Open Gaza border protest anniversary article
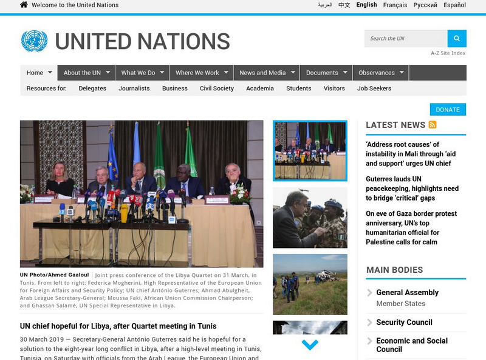This screenshot has width=486, height=360. tap(411, 228)
